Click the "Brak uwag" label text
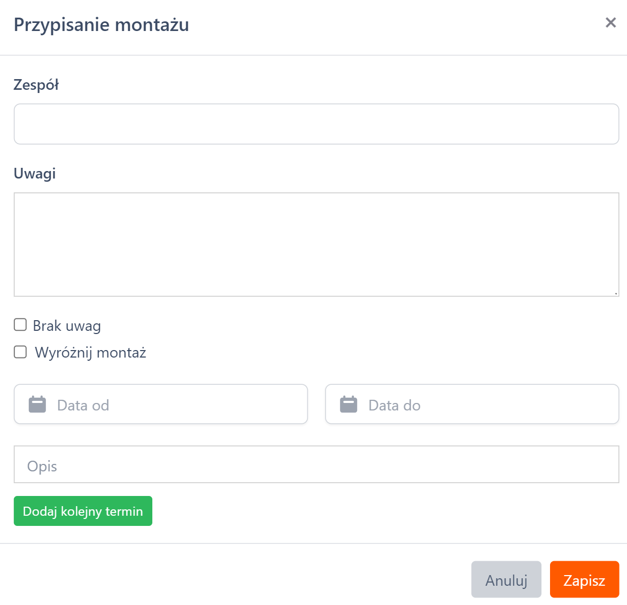Image resolution: width=627 pixels, height=605 pixels. pyautogui.click(x=67, y=325)
